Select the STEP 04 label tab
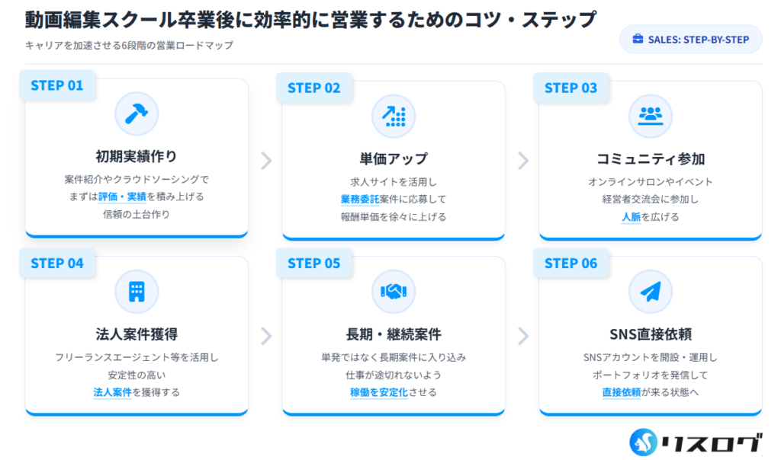Screen dimensions: 781x460 click(57, 264)
